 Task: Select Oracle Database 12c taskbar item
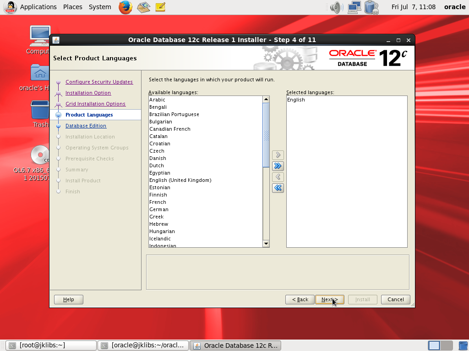point(235,346)
